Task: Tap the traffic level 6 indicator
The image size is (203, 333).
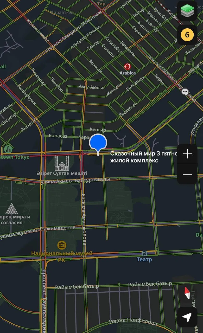Action: tap(187, 35)
